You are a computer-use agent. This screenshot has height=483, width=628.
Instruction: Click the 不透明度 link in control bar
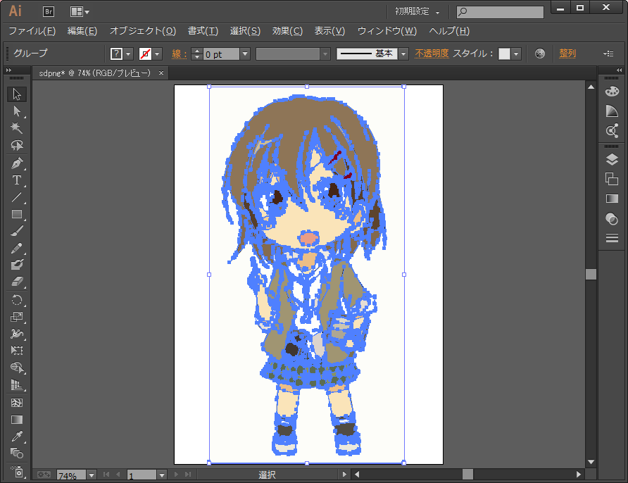tap(432, 54)
